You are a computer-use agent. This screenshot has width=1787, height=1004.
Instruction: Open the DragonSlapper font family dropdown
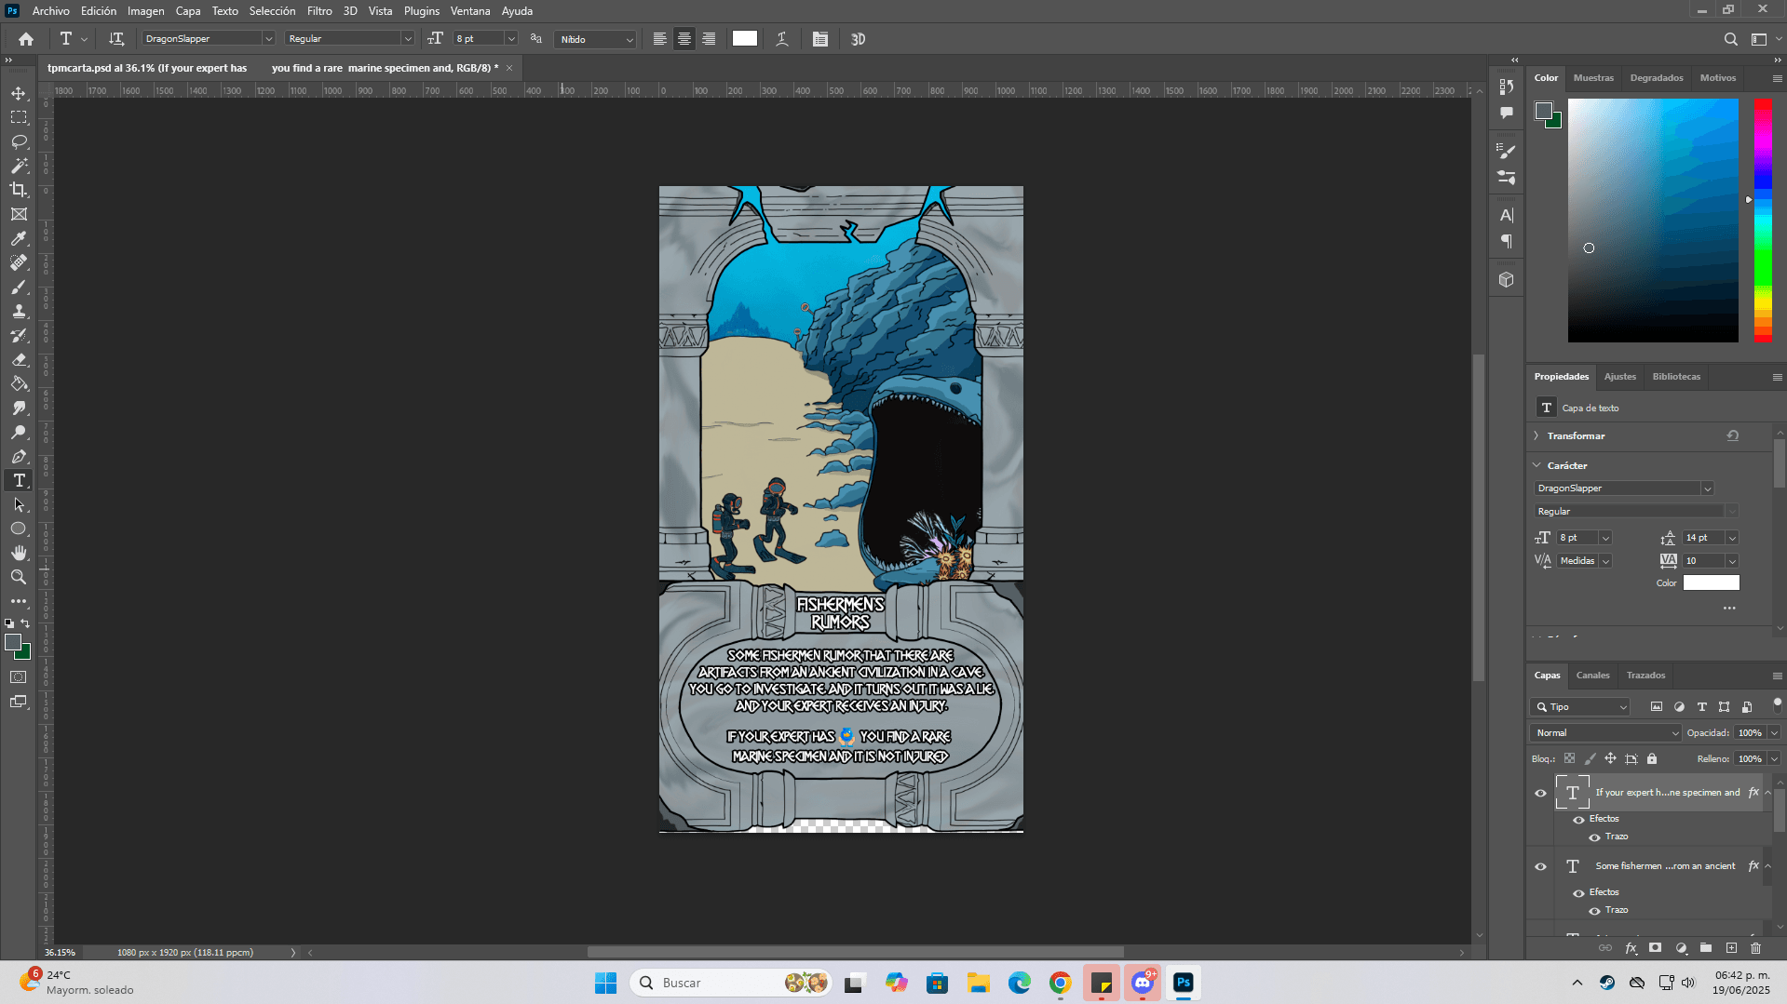click(x=268, y=39)
